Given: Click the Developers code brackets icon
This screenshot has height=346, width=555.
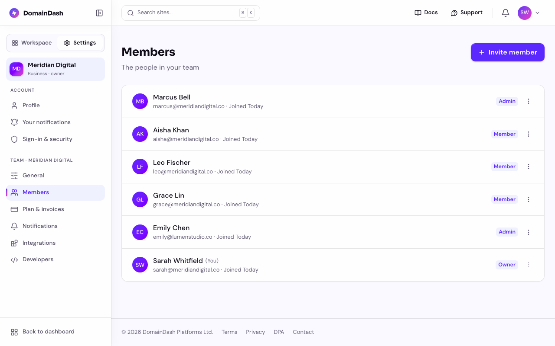Looking at the screenshot, I should tap(14, 260).
